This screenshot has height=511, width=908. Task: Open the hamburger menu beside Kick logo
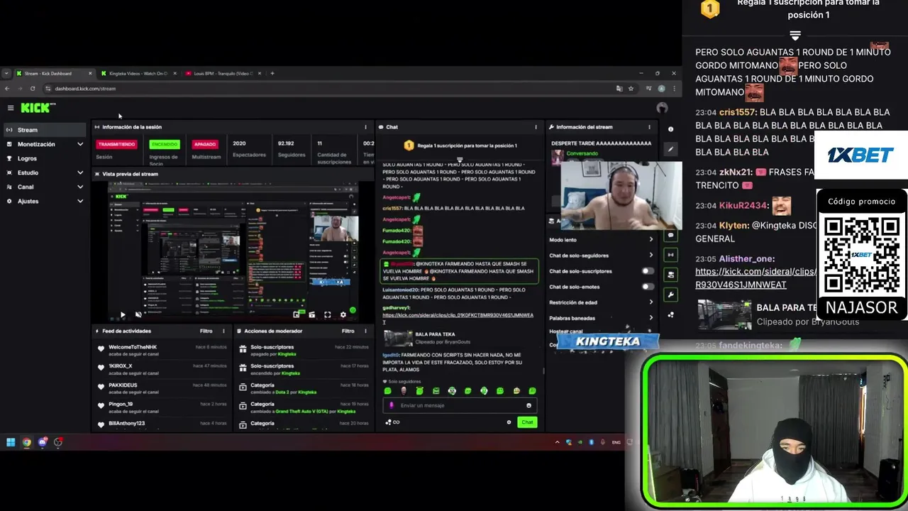(11, 108)
